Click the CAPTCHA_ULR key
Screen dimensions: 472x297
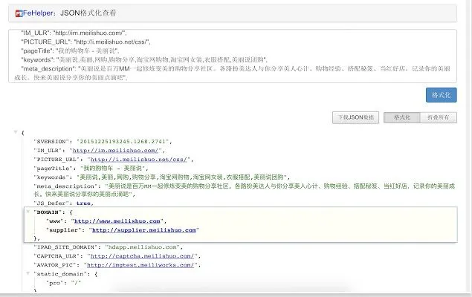click(x=56, y=256)
